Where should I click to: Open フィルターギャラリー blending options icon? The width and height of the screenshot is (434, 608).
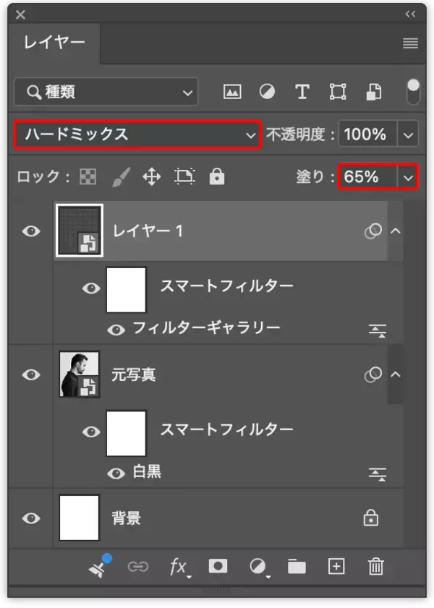pos(378,330)
